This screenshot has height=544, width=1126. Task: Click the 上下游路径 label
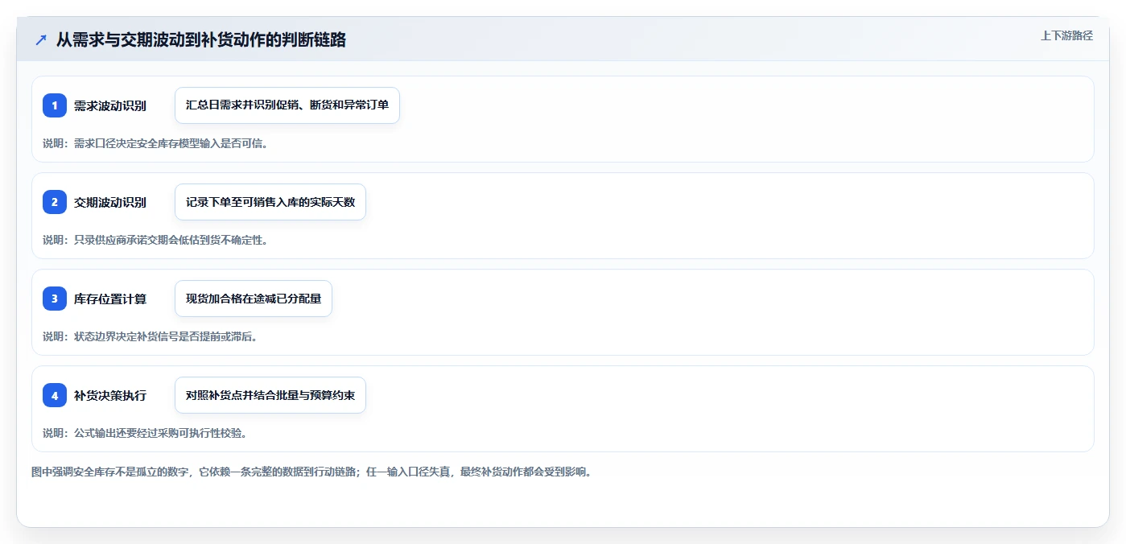(x=1066, y=35)
